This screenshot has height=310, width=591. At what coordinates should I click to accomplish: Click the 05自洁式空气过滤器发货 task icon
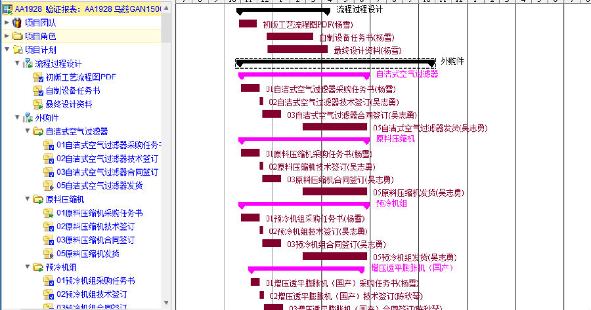tap(49, 185)
